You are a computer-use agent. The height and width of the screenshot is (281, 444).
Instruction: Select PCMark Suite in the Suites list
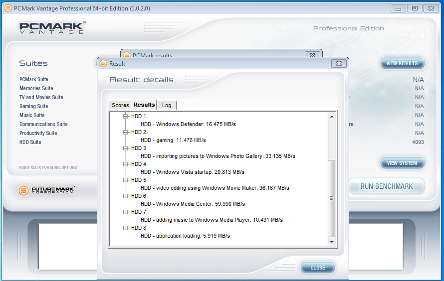[x=34, y=79]
